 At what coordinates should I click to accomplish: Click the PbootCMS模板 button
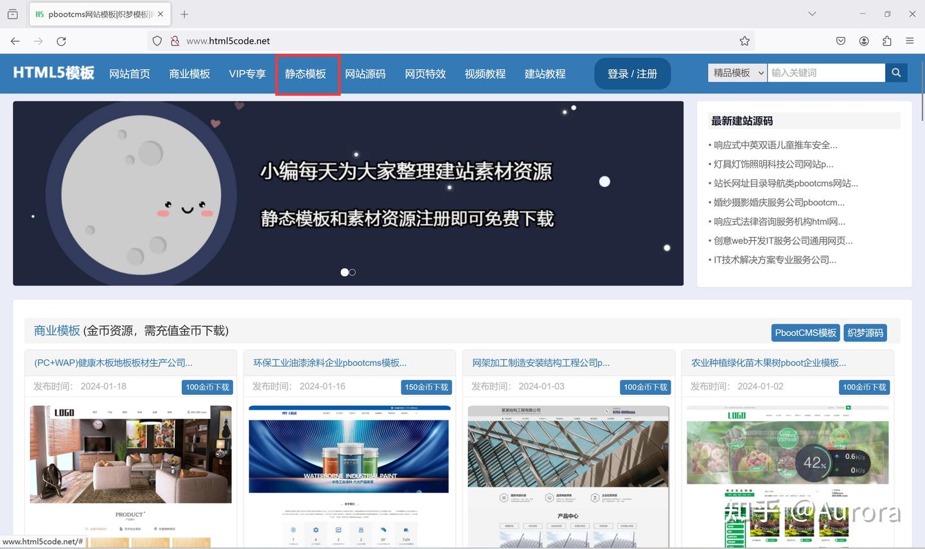pyautogui.click(x=805, y=333)
